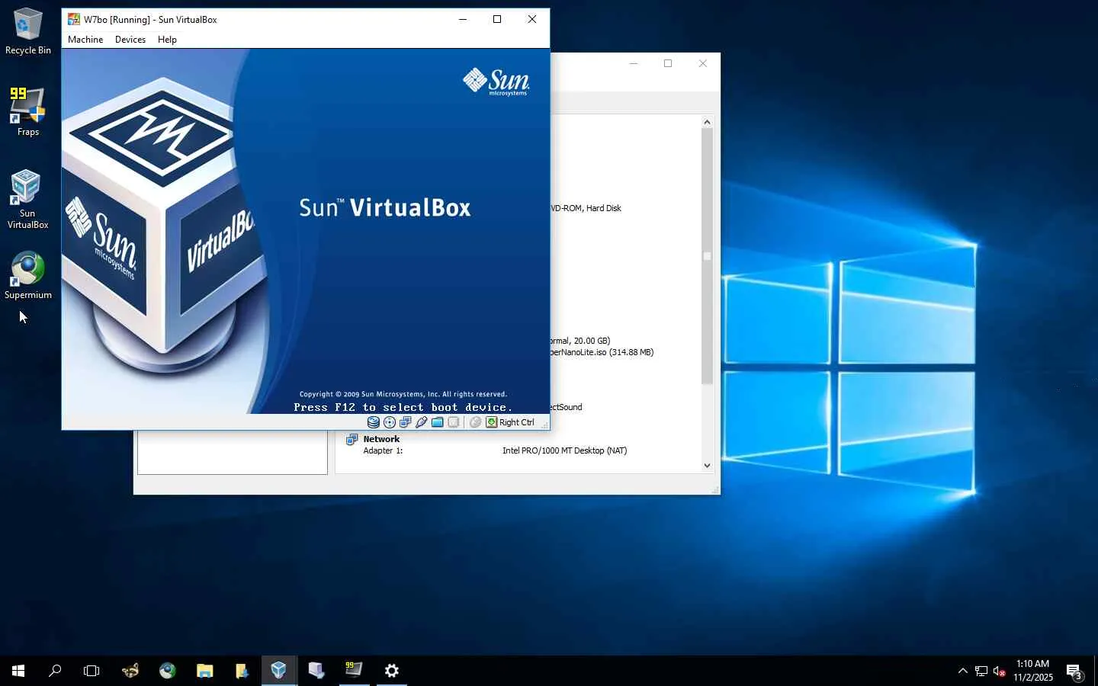Click the keyboard capture host key icon
Screen dimensions: 1098x686
click(x=492, y=422)
